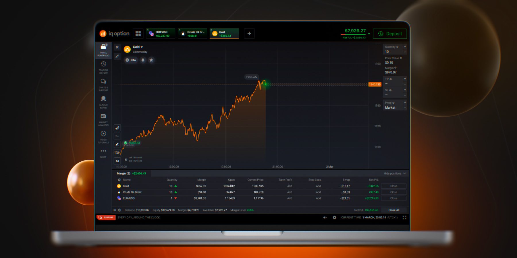Click the Quantity help icon
Screen dimensions: 517x258
tap(397, 47)
